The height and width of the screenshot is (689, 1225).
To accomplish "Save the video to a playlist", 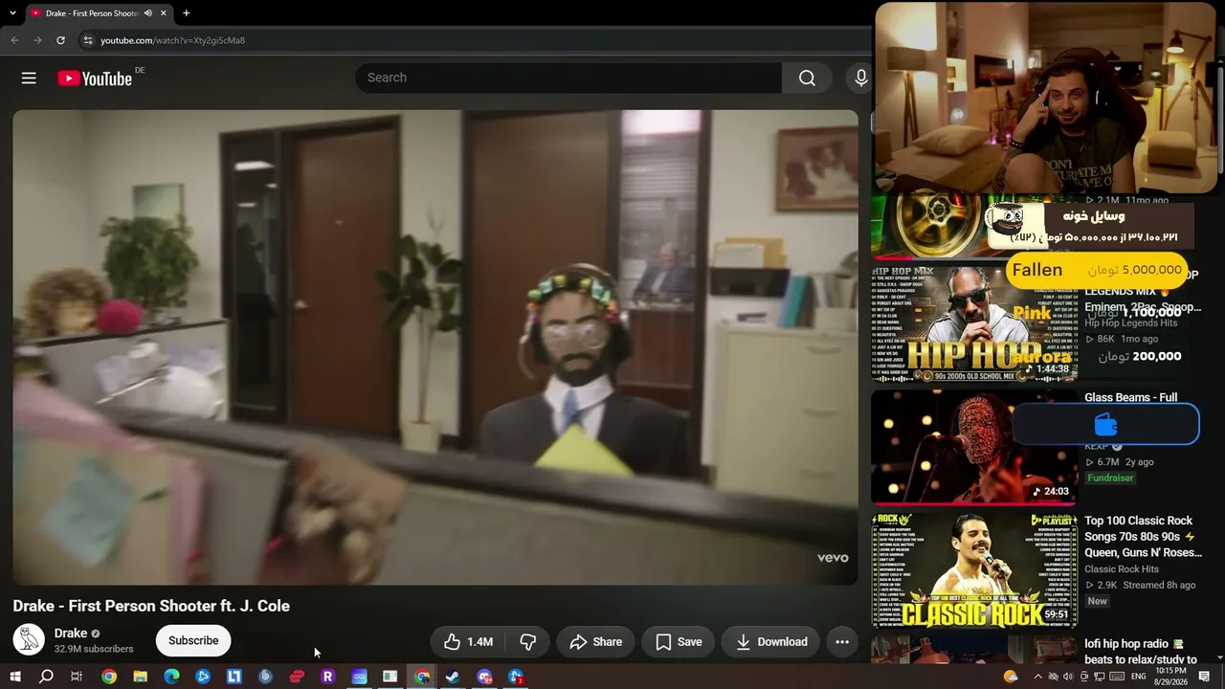I will click(x=679, y=642).
